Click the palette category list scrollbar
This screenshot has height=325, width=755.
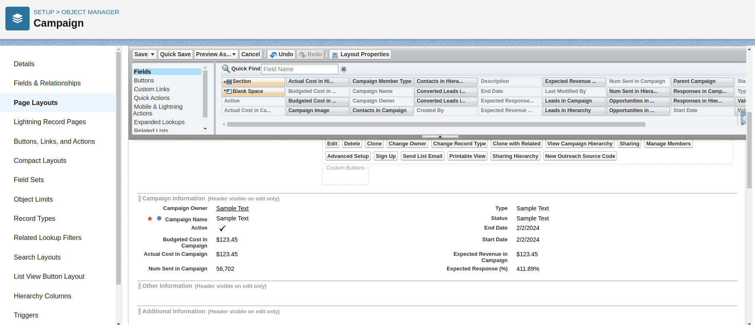205,94
